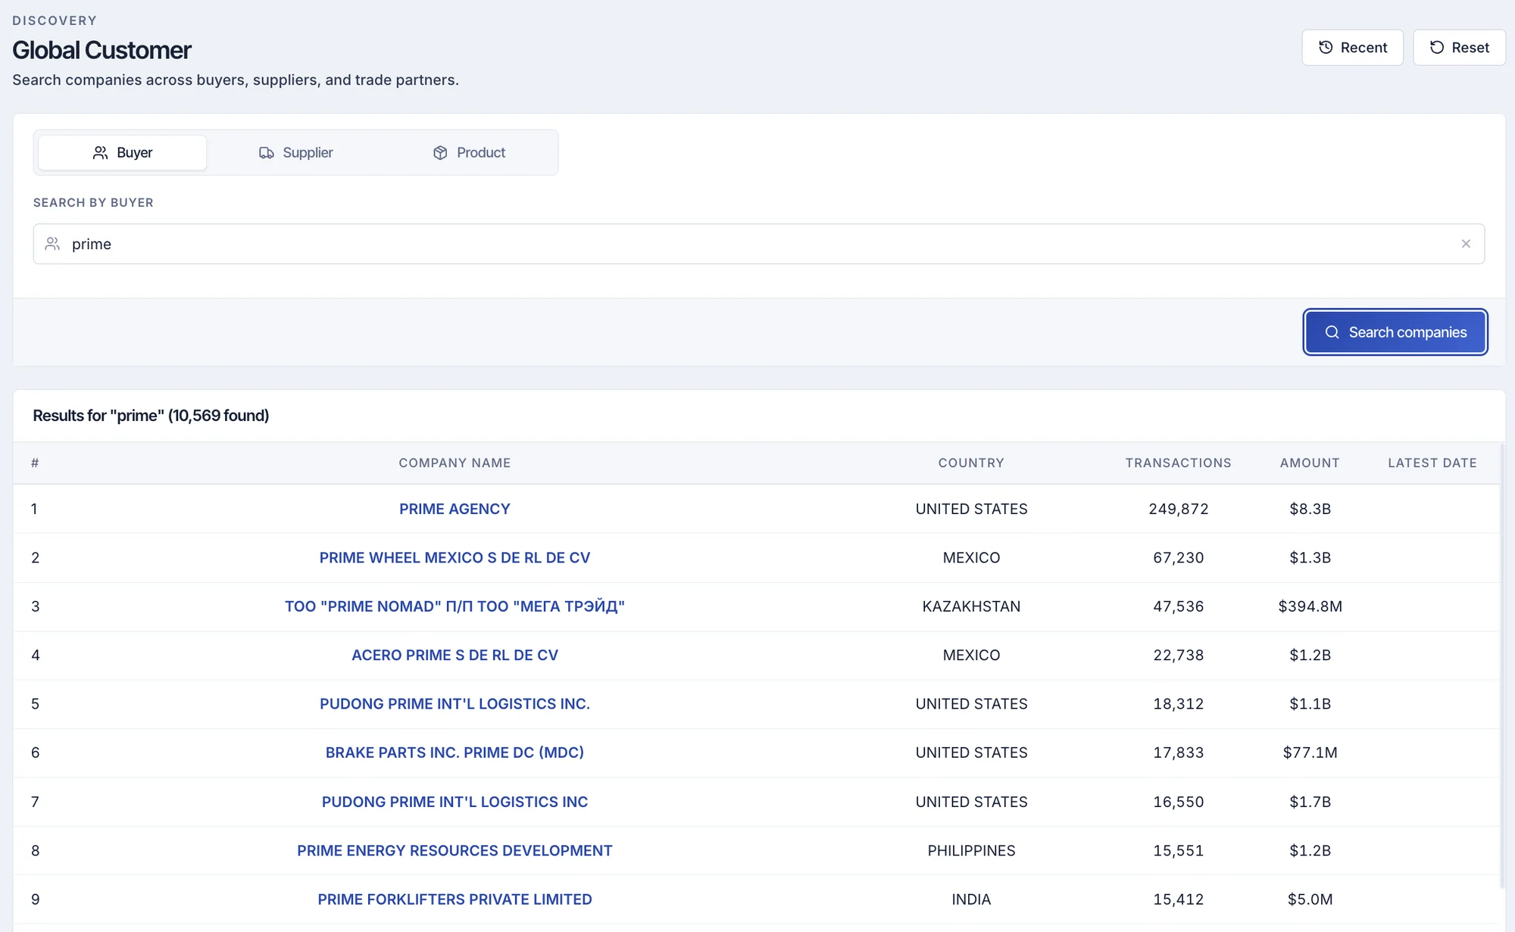The height and width of the screenshot is (932, 1515).
Task: Click the 249,872 transactions cell
Action: pos(1178,509)
